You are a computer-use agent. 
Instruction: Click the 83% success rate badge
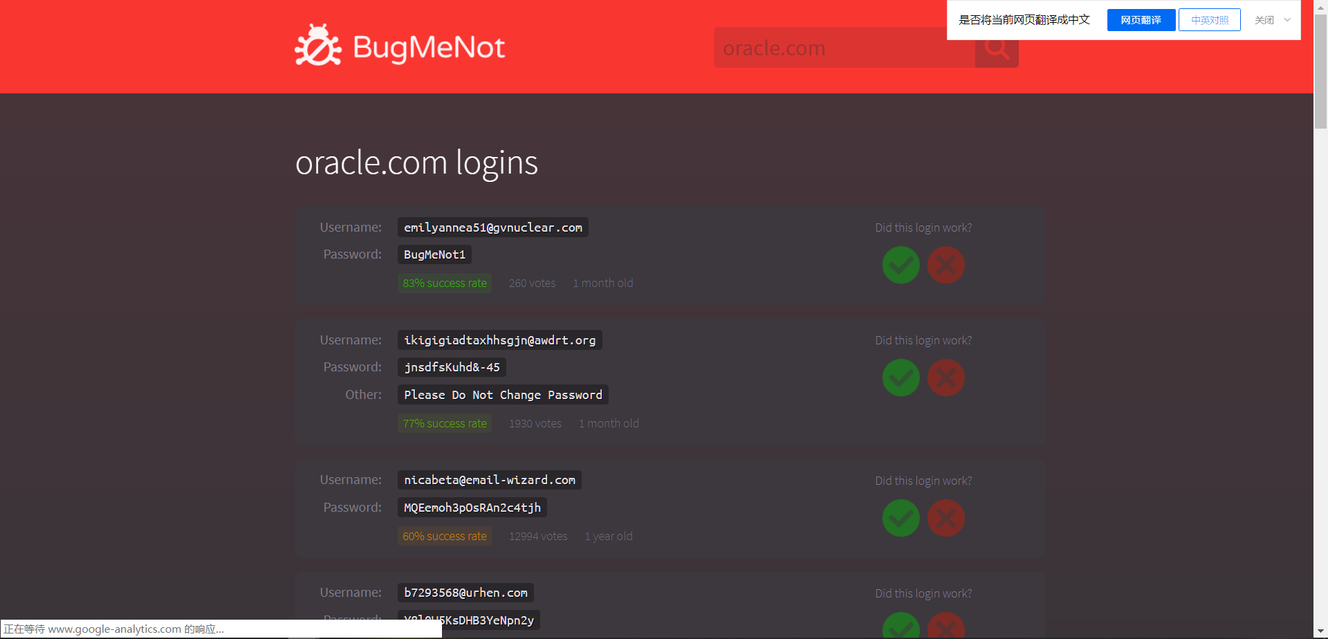445,283
